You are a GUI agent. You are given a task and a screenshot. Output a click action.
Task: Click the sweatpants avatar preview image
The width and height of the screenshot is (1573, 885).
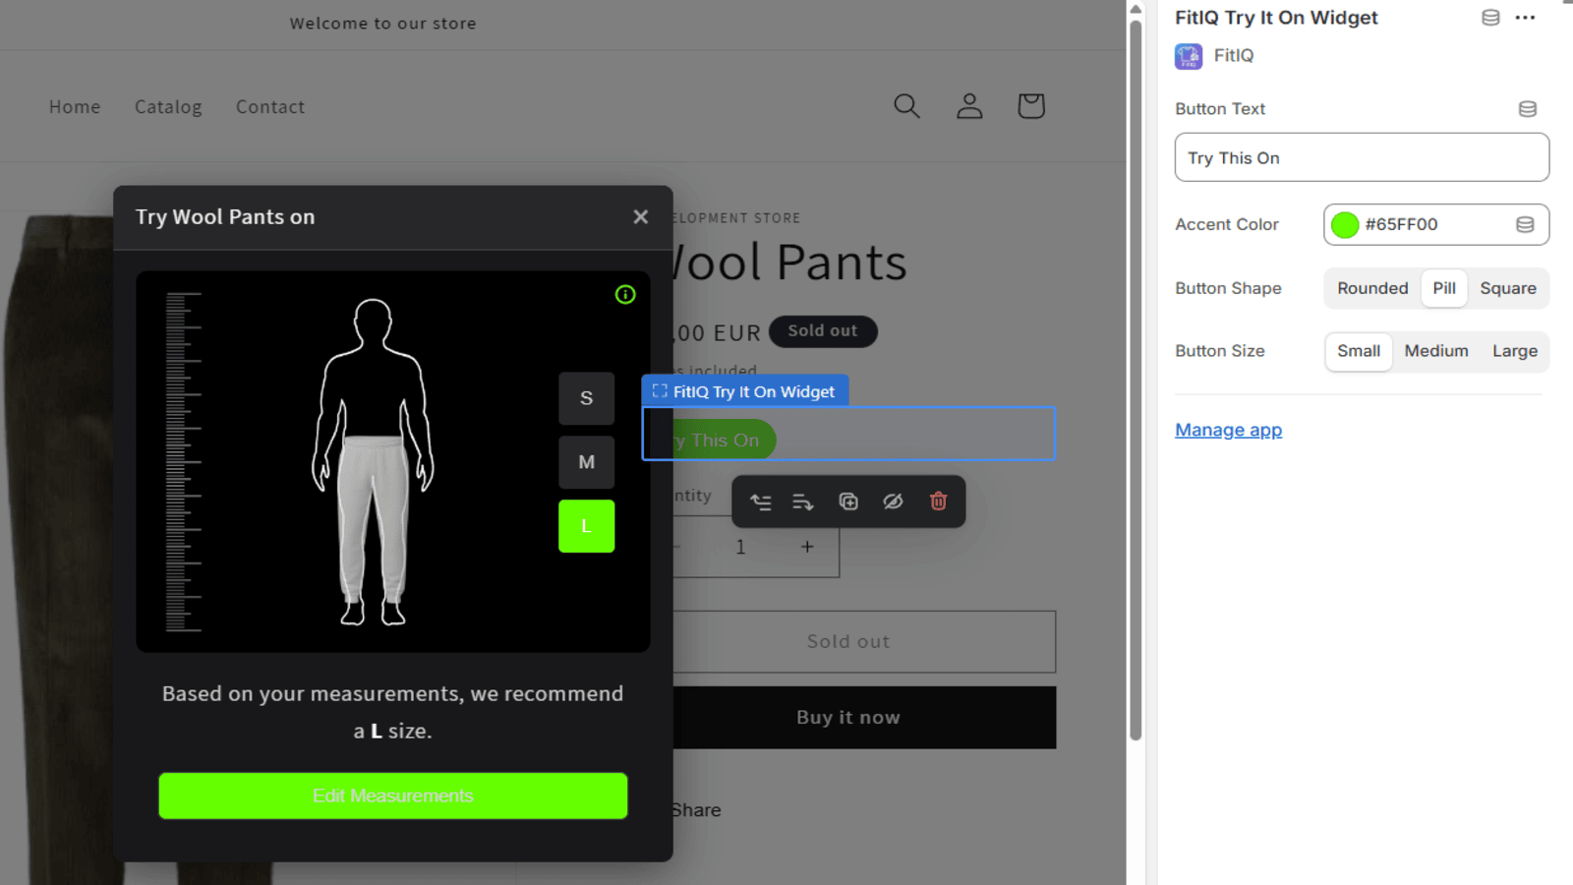click(373, 462)
